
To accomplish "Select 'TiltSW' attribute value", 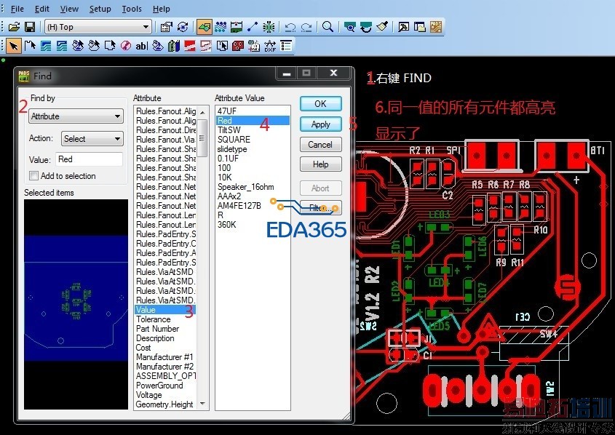I will click(229, 129).
